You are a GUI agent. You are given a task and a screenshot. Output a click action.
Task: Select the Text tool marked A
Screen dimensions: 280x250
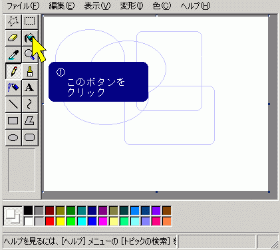(x=30, y=88)
